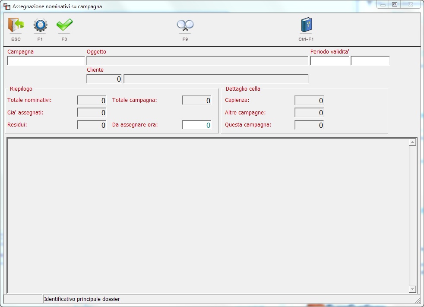Close the Assegnazione nominativi window
The image size is (424, 307).
click(x=411, y=5)
